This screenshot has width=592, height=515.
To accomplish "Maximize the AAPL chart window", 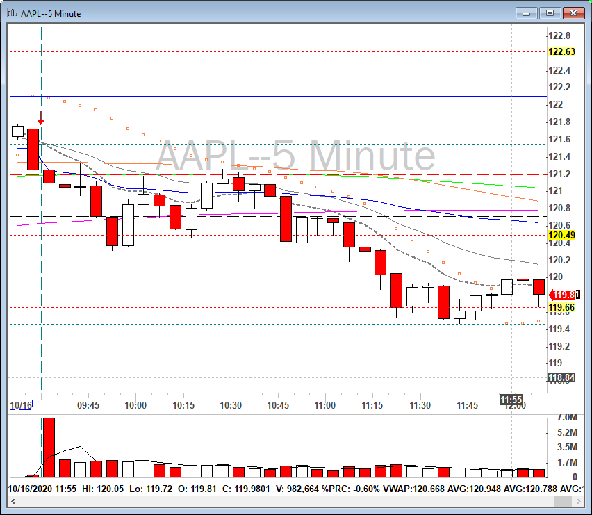I will pos(550,13).
